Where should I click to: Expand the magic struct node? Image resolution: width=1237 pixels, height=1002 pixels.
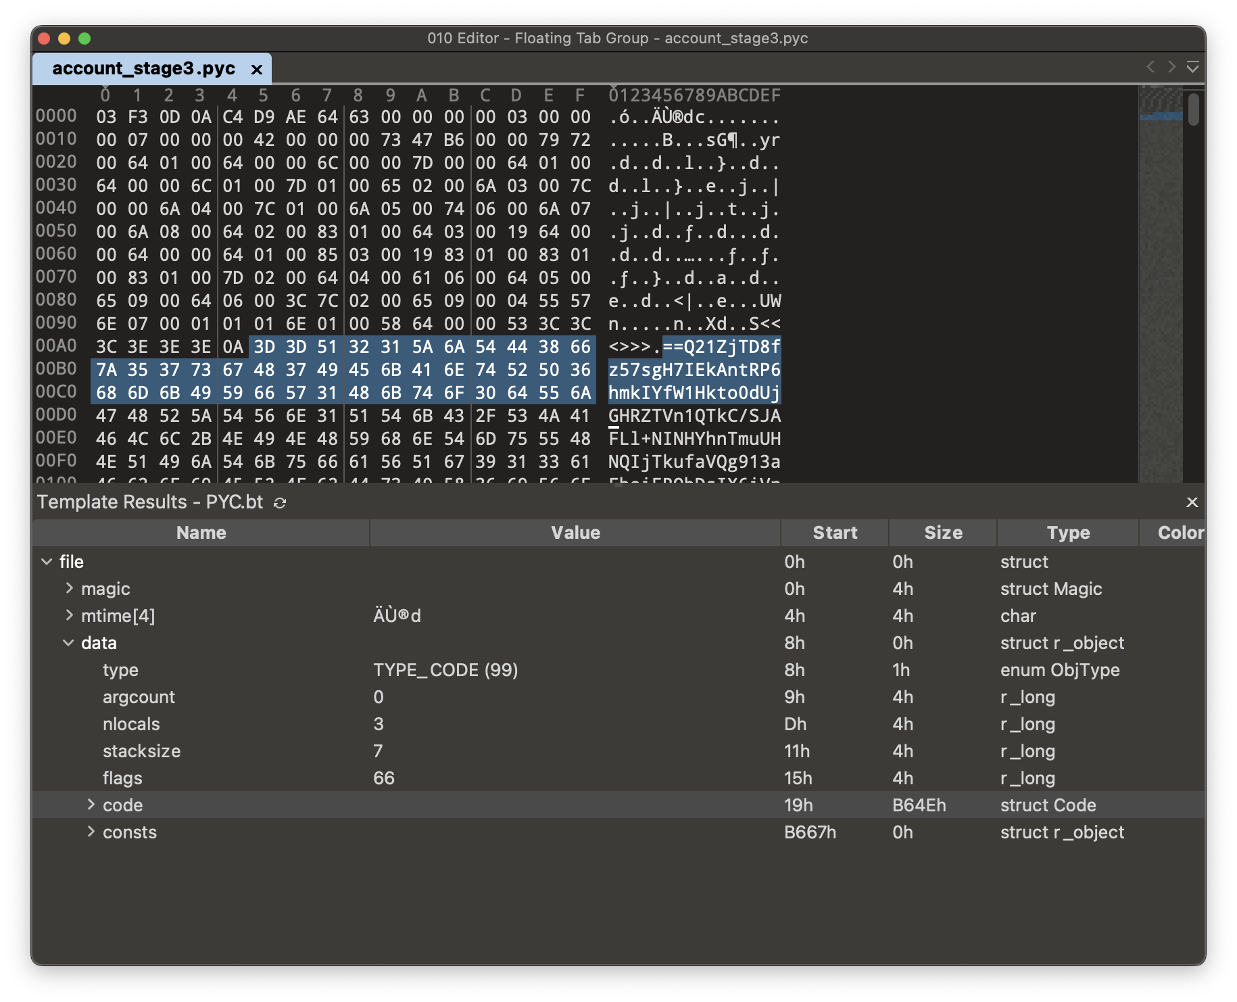(69, 589)
